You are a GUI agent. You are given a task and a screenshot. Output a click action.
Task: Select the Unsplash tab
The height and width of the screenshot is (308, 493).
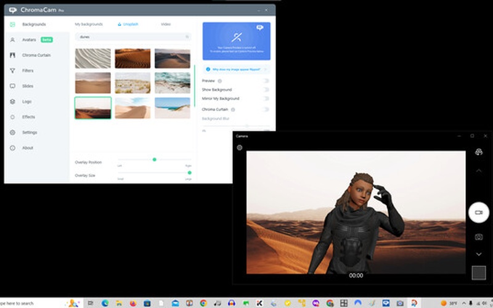pyautogui.click(x=128, y=24)
